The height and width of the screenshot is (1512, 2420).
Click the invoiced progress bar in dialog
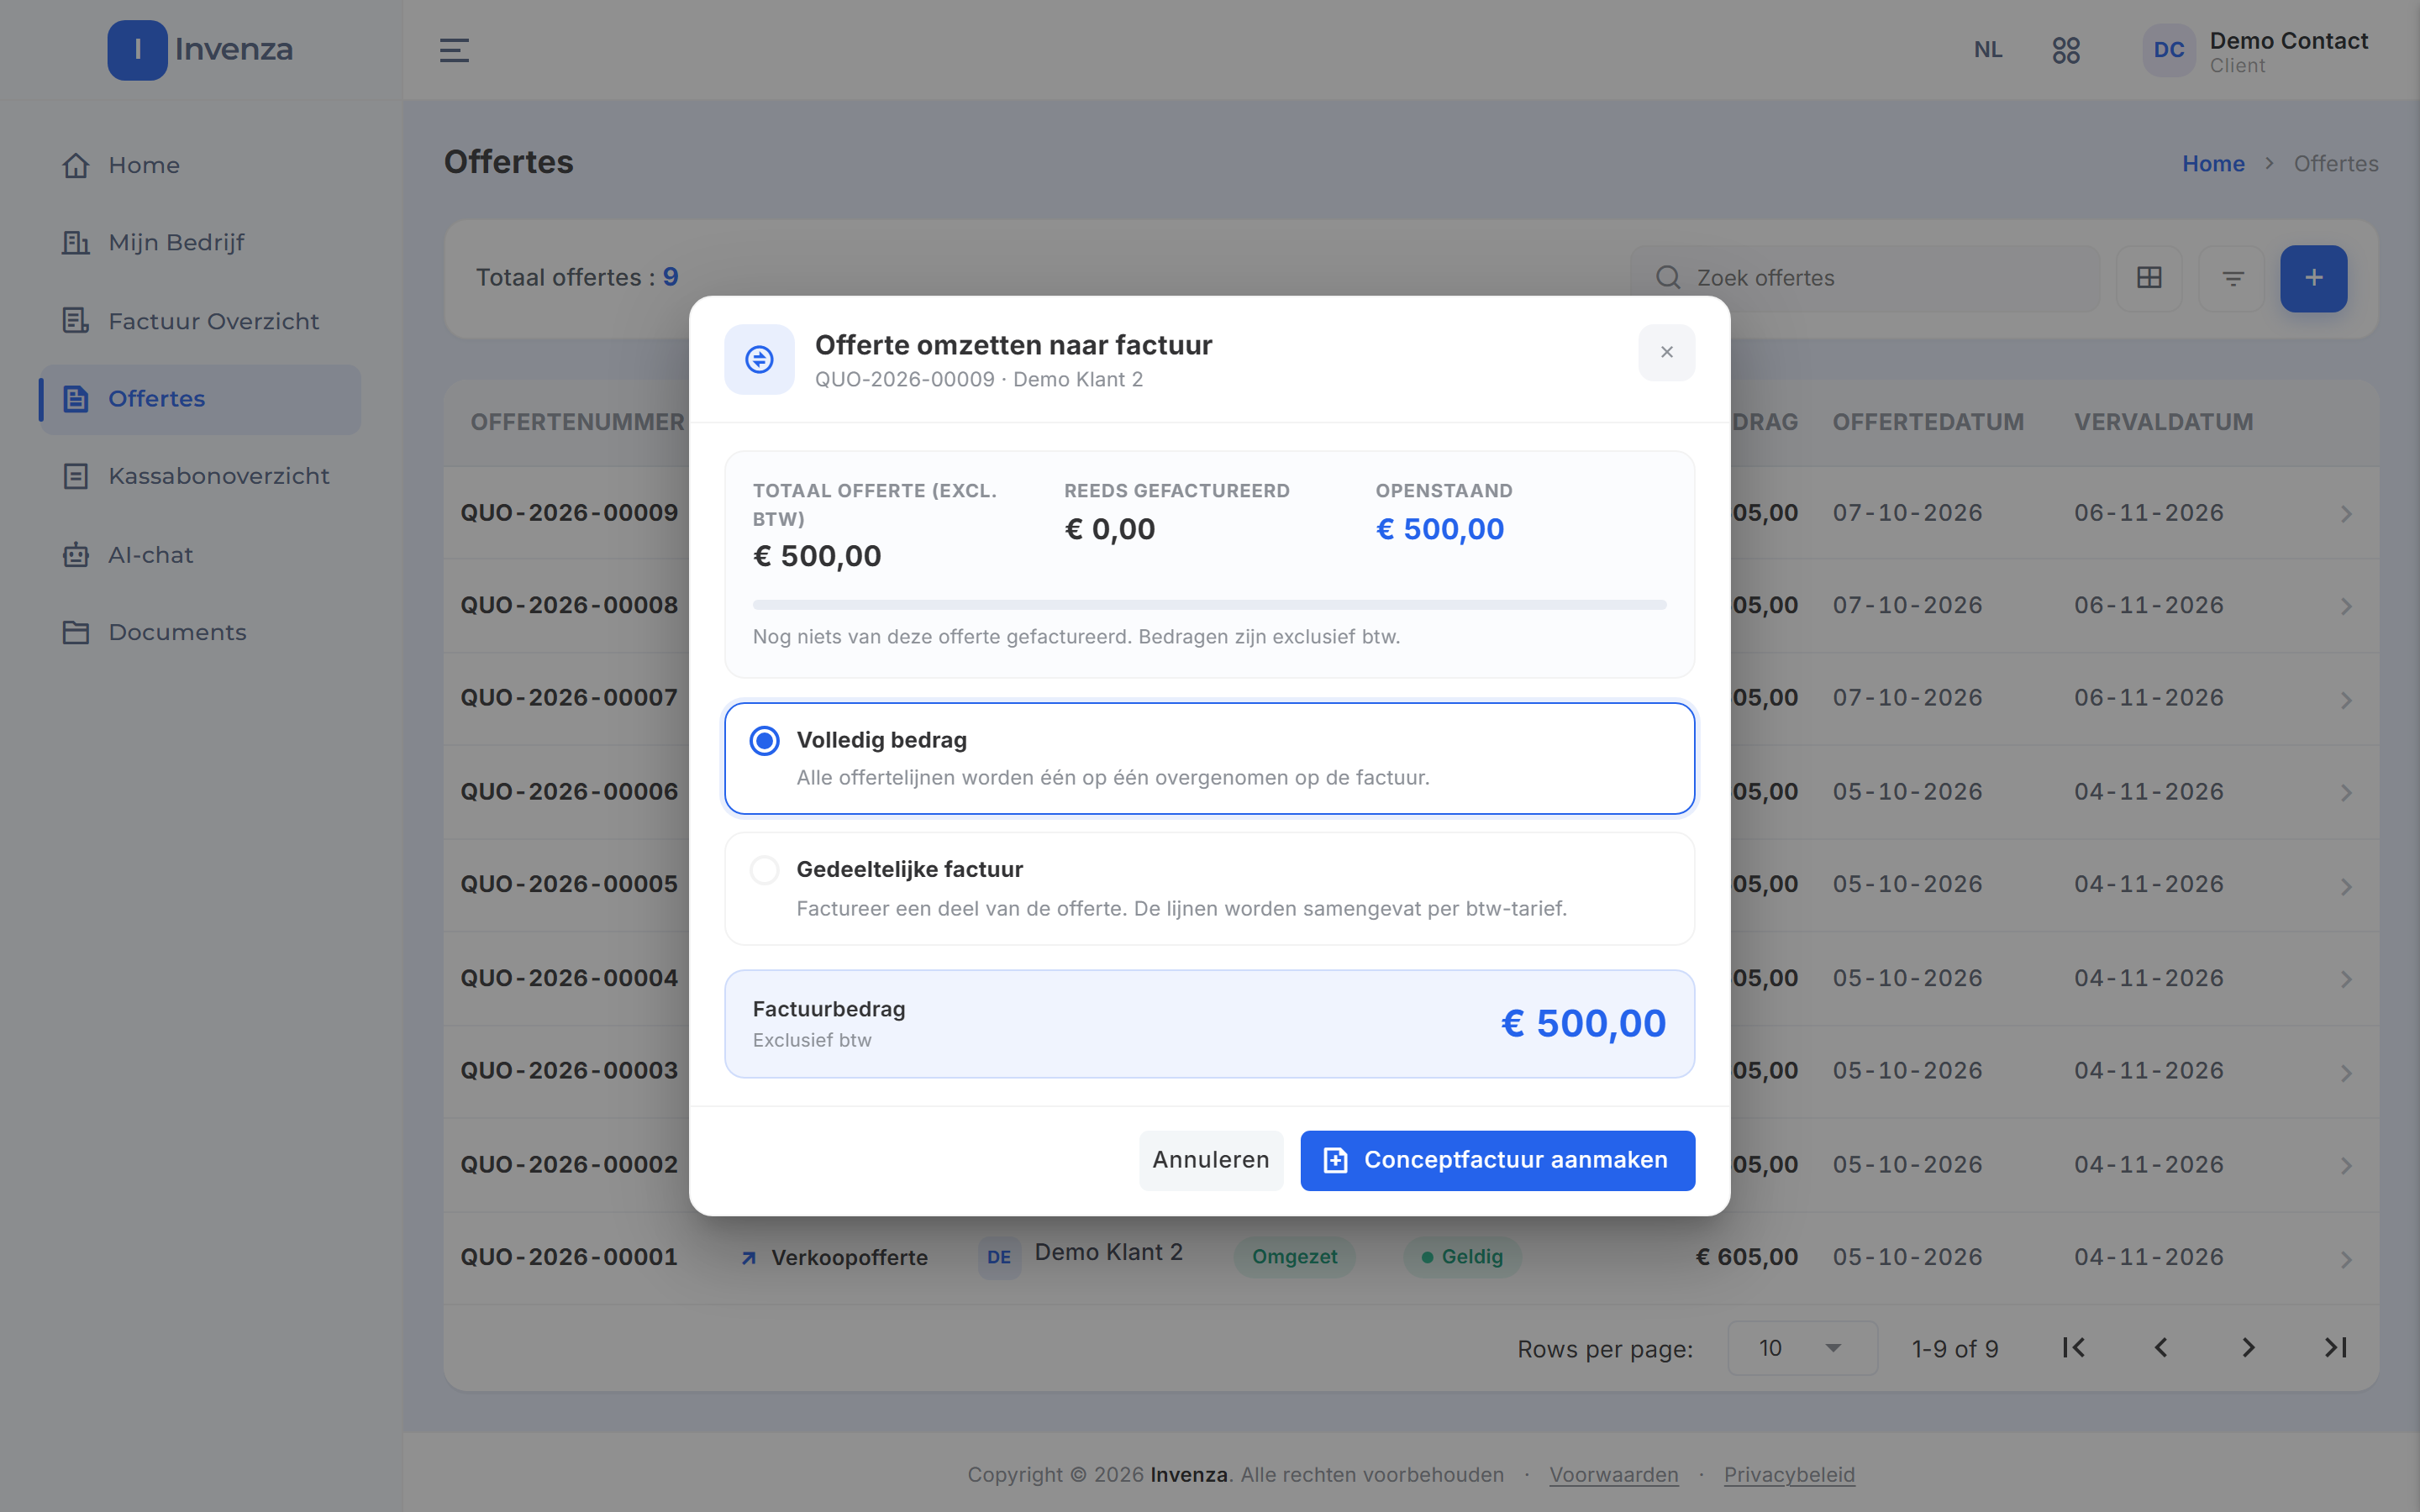coord(1209,605)
